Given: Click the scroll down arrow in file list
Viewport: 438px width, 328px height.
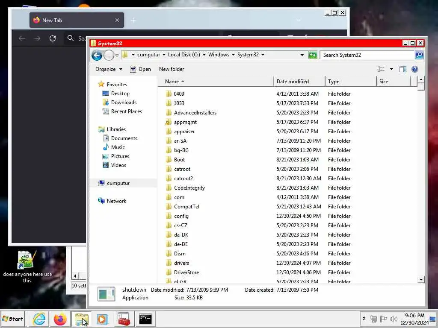Looking at the screenshot, I should 421,279.
